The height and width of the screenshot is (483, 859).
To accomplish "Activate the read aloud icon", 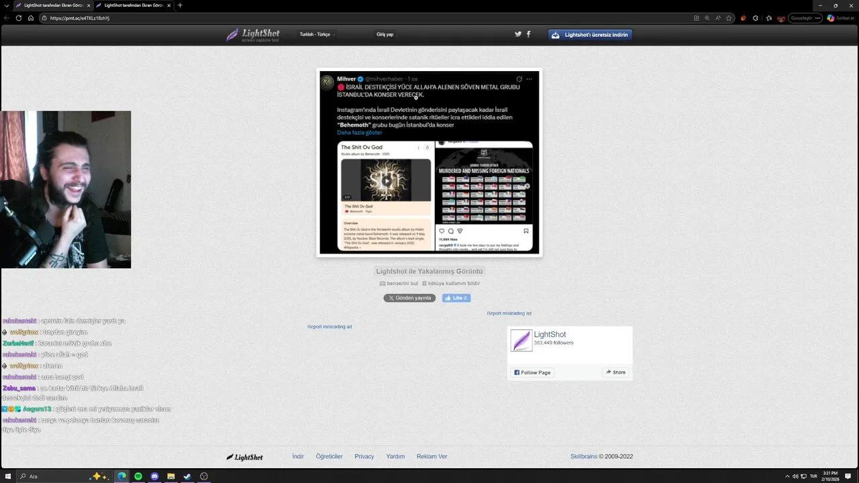I will [718, 18].
